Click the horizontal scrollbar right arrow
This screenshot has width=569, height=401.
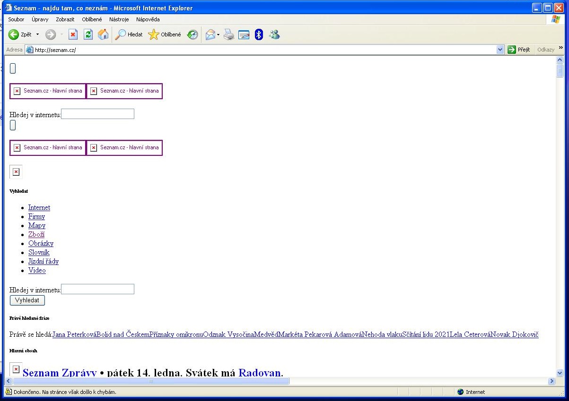(x=552, y=381)
